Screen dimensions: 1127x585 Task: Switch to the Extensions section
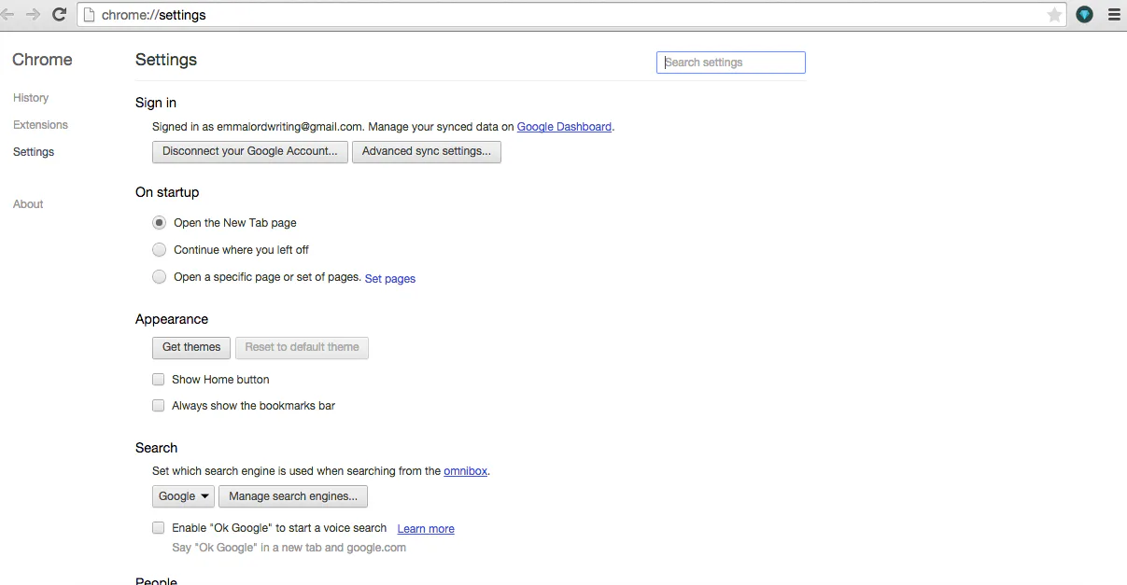pyautogui.click(x=40, y=124)
